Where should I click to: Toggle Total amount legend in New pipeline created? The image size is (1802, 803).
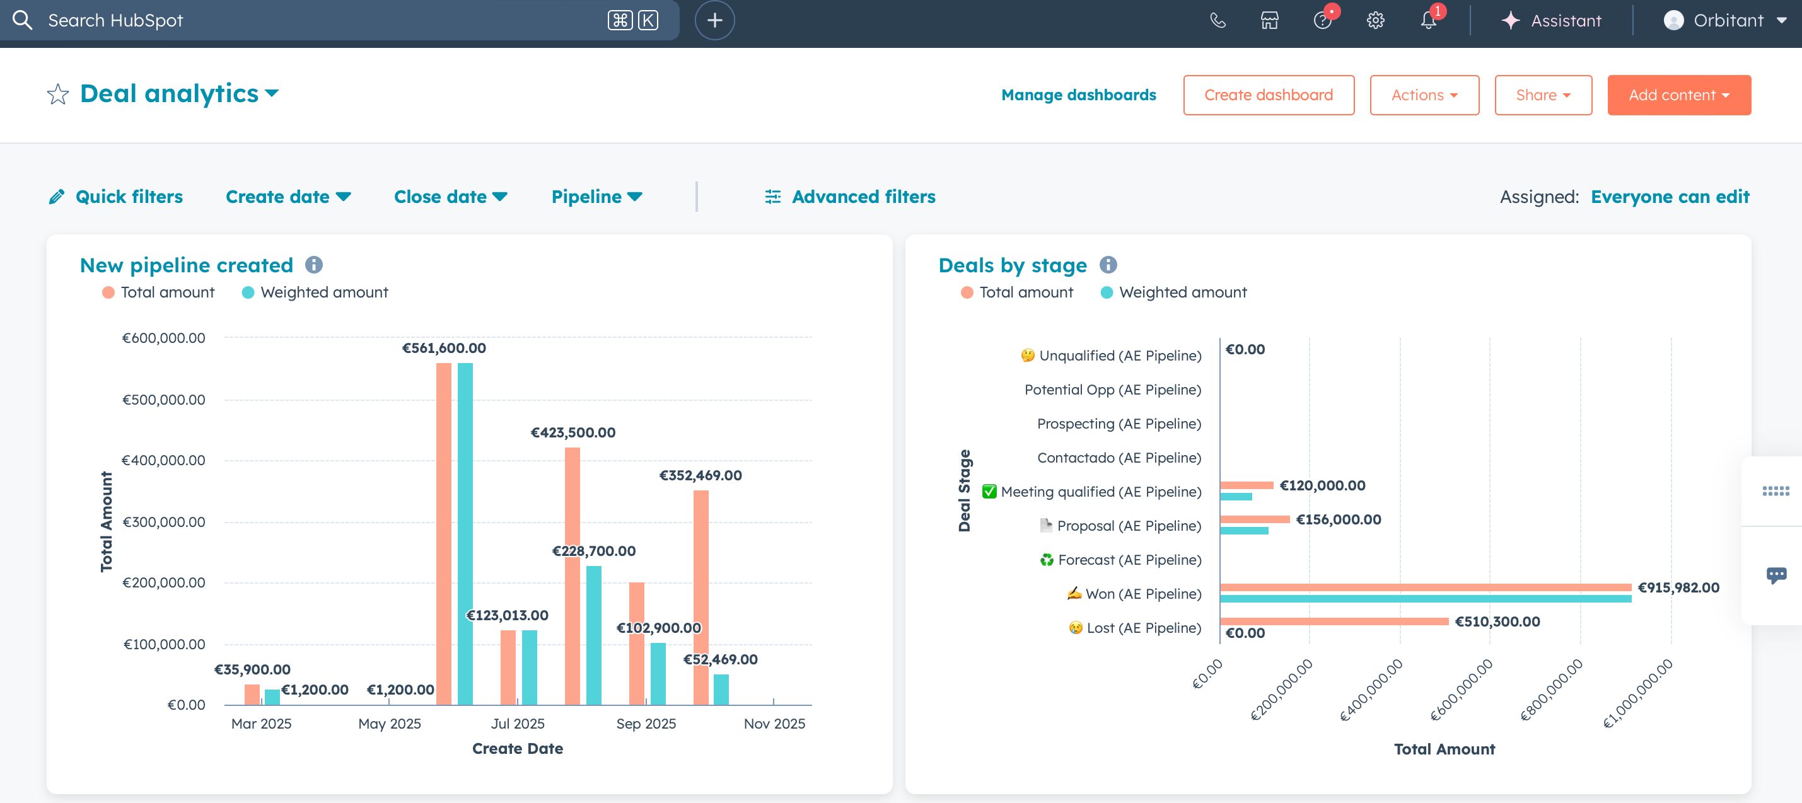click(159, 292)
